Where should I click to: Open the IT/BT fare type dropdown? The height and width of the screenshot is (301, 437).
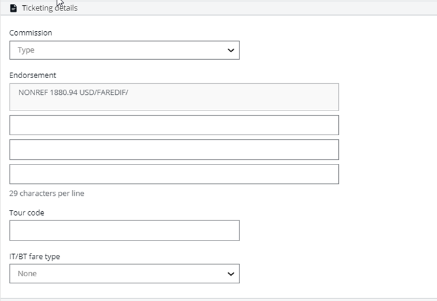125,274
